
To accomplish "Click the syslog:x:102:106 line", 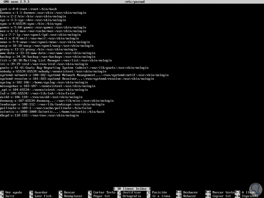I will [44, 83].
